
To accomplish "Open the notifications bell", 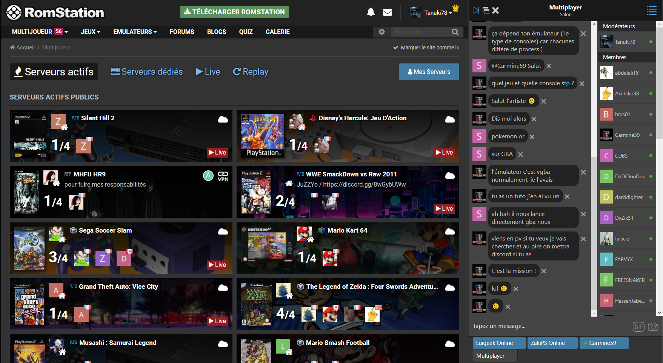I will pos(371,12).
